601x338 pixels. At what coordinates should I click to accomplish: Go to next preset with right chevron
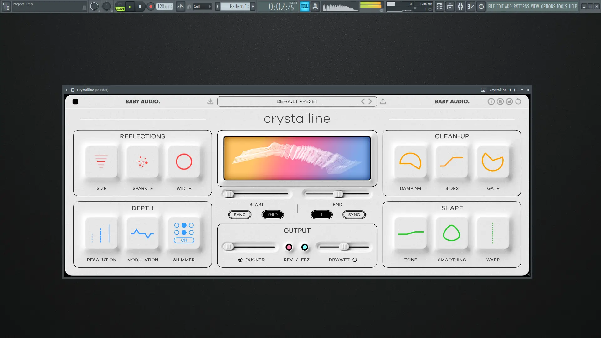pyautogui.click(x=370, y=101)
